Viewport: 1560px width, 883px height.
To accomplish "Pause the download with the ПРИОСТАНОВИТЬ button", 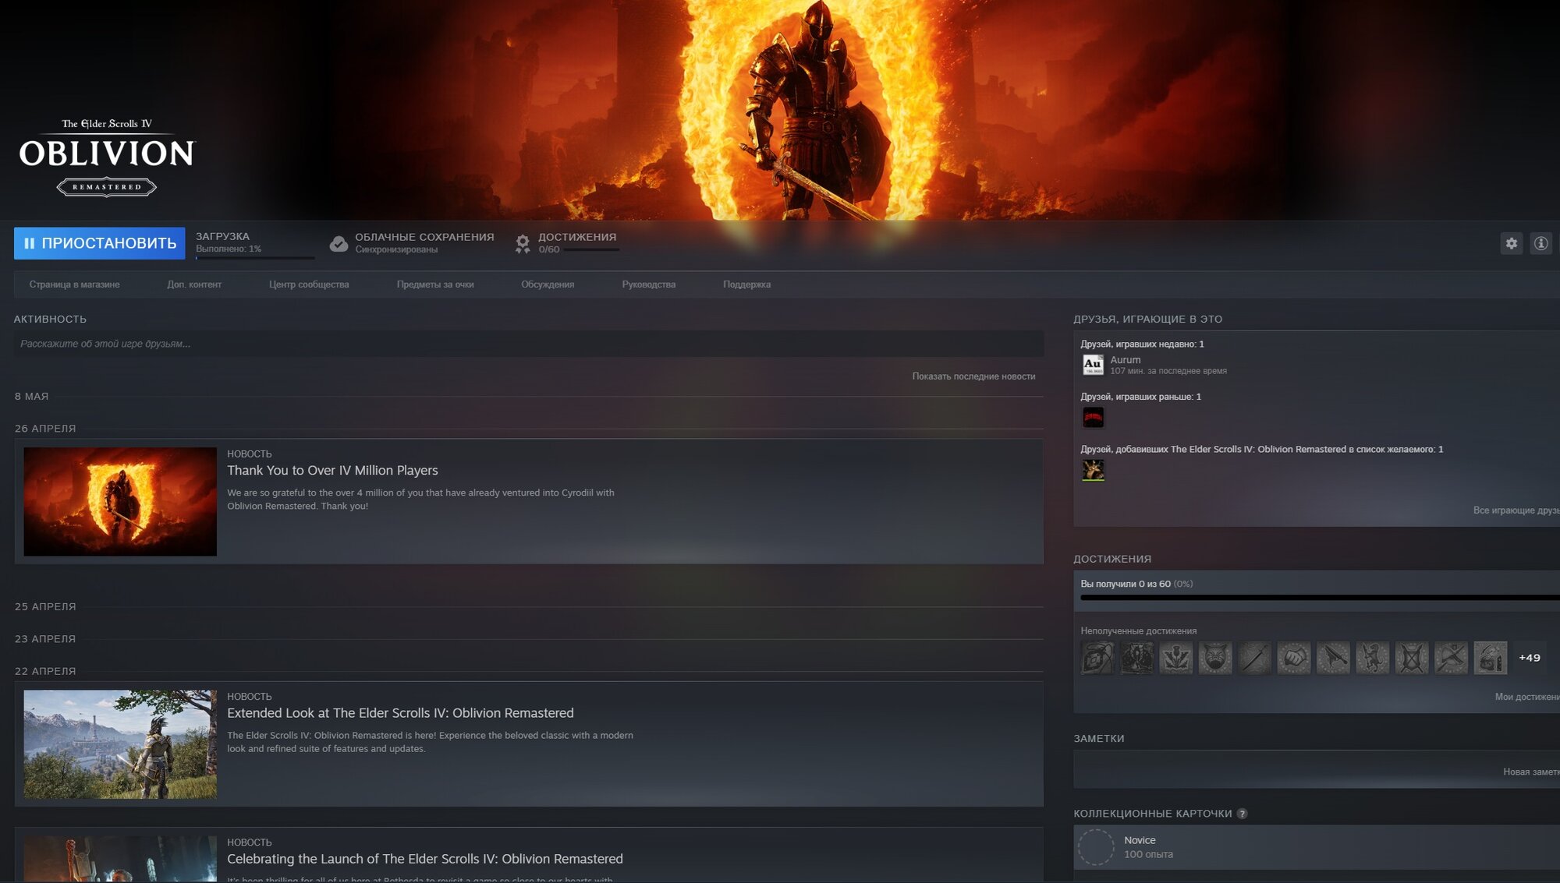I will click(x=99, y=243).
